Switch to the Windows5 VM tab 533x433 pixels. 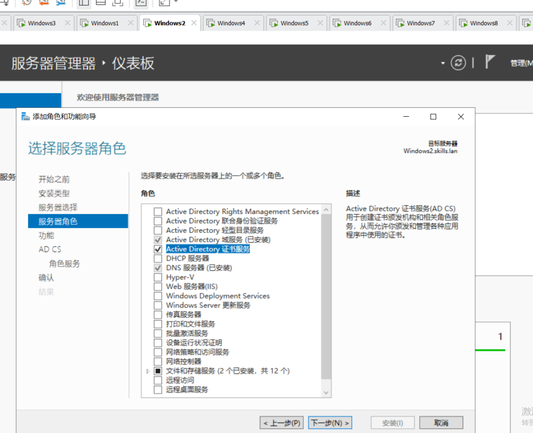coord(294,23)
